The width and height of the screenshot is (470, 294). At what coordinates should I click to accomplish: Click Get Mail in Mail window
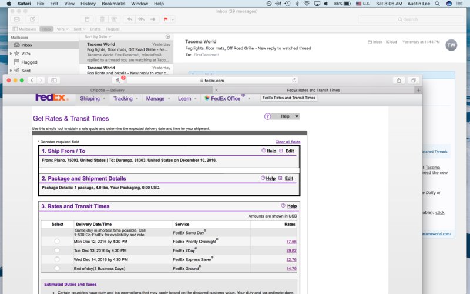pos(17,19)
